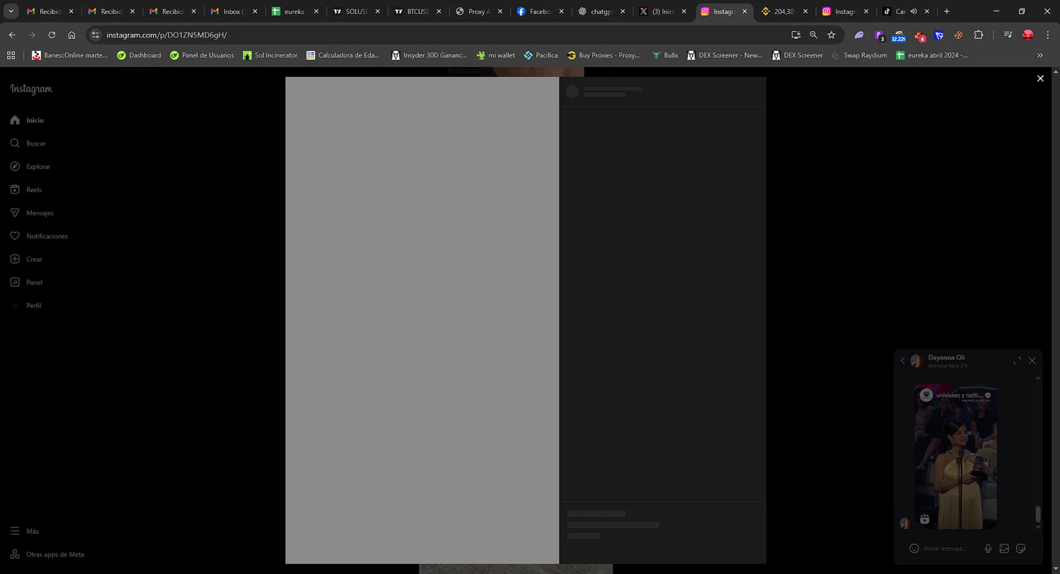Open Sol Incinerator bookmark
The image size is (1060, 574).
pyautogui.click(x=270, y=55)
